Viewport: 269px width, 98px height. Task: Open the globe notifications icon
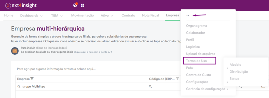point(75,5)
